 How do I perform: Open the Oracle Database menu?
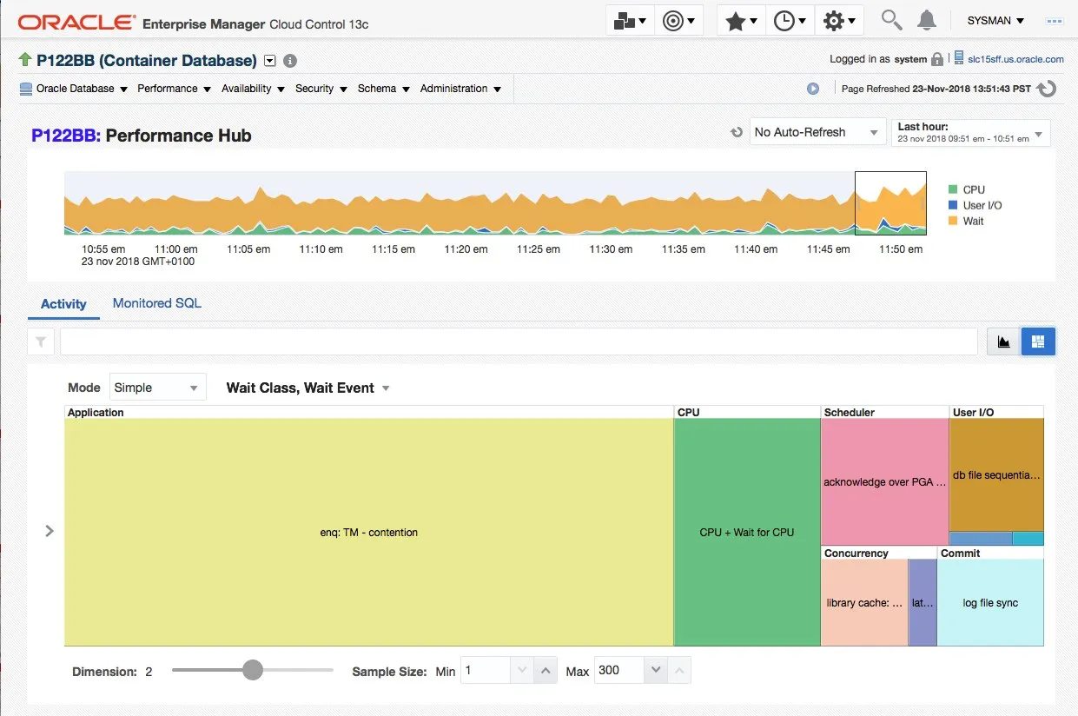click(x=74, y=89)
